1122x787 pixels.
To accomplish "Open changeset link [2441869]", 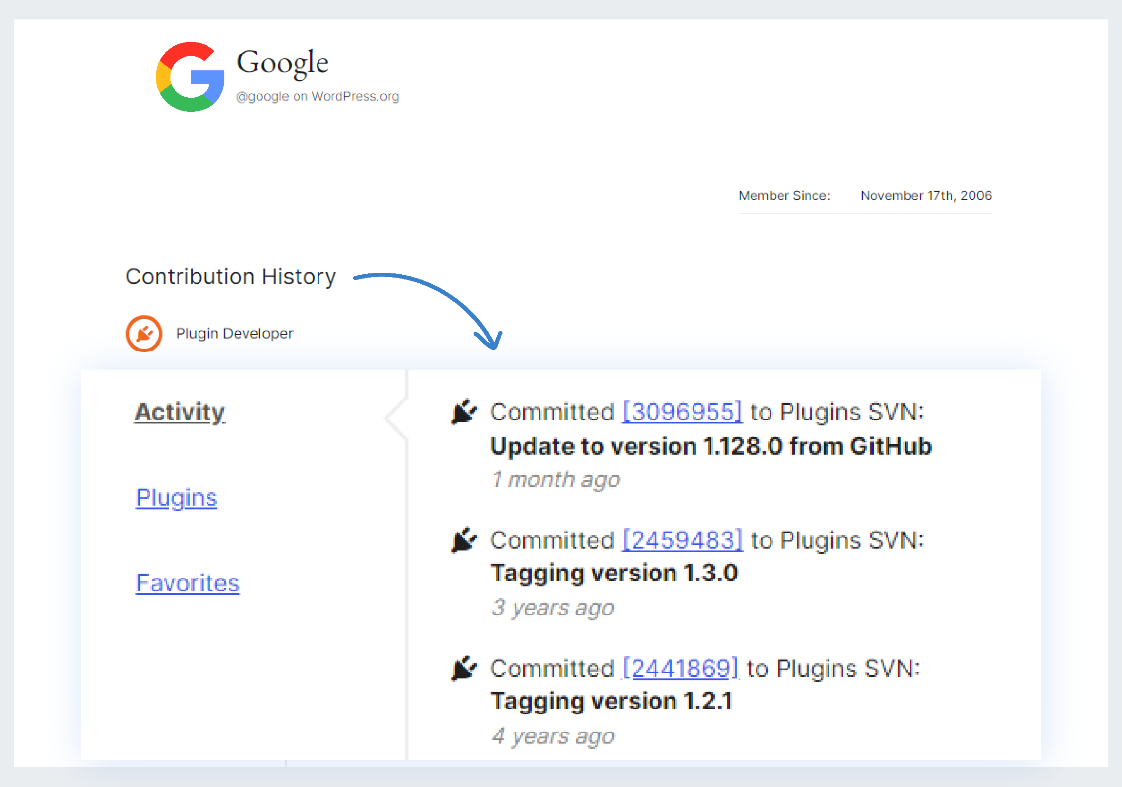I will pos(681,669).
